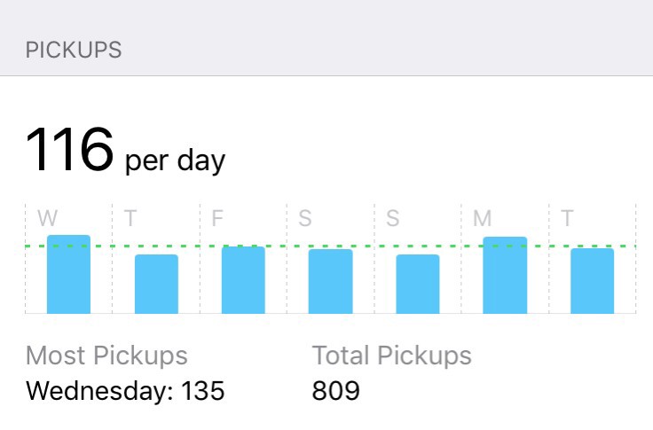Viewport: 653px width, 430px height.
Task: Click the Saturday S label
Action: 305,219
